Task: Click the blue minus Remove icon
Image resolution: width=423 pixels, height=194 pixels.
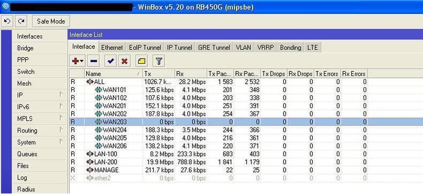Action: pos(94,61)
